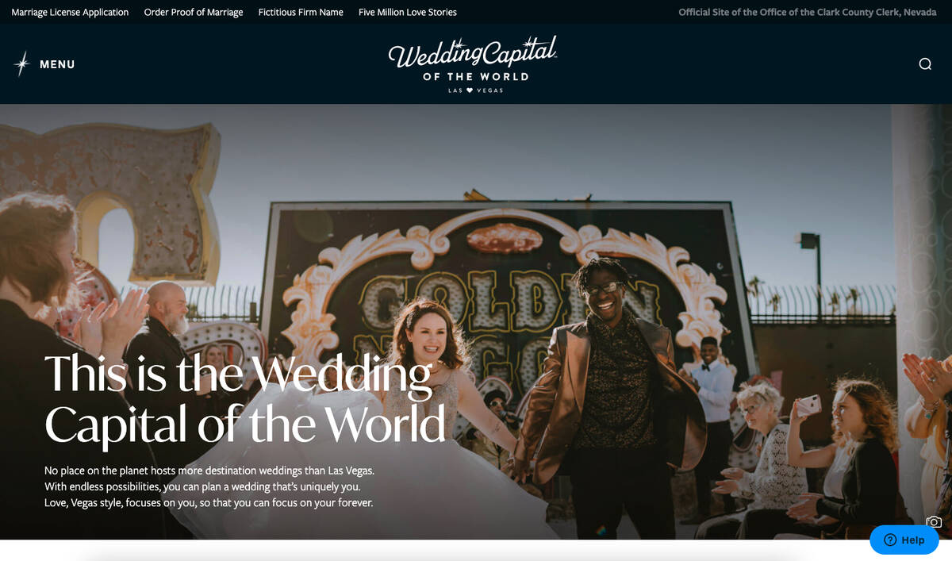Click the question mark Help icon
The image size is (952, 561).
pyautogui.click(x=890, y=540)
